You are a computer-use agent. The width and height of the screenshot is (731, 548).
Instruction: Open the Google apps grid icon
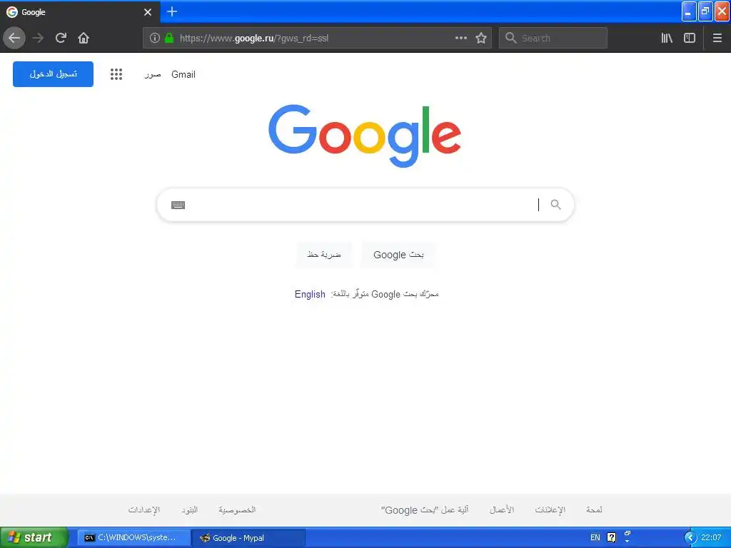pos(116,74)
